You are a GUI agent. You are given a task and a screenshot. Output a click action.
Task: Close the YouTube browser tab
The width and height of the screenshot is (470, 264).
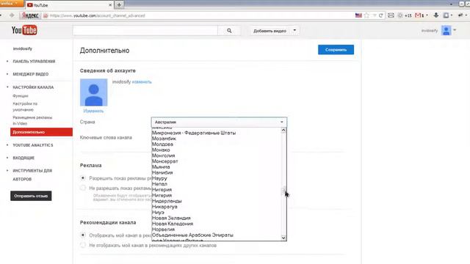pyautogui.click(x=110, y=5)
